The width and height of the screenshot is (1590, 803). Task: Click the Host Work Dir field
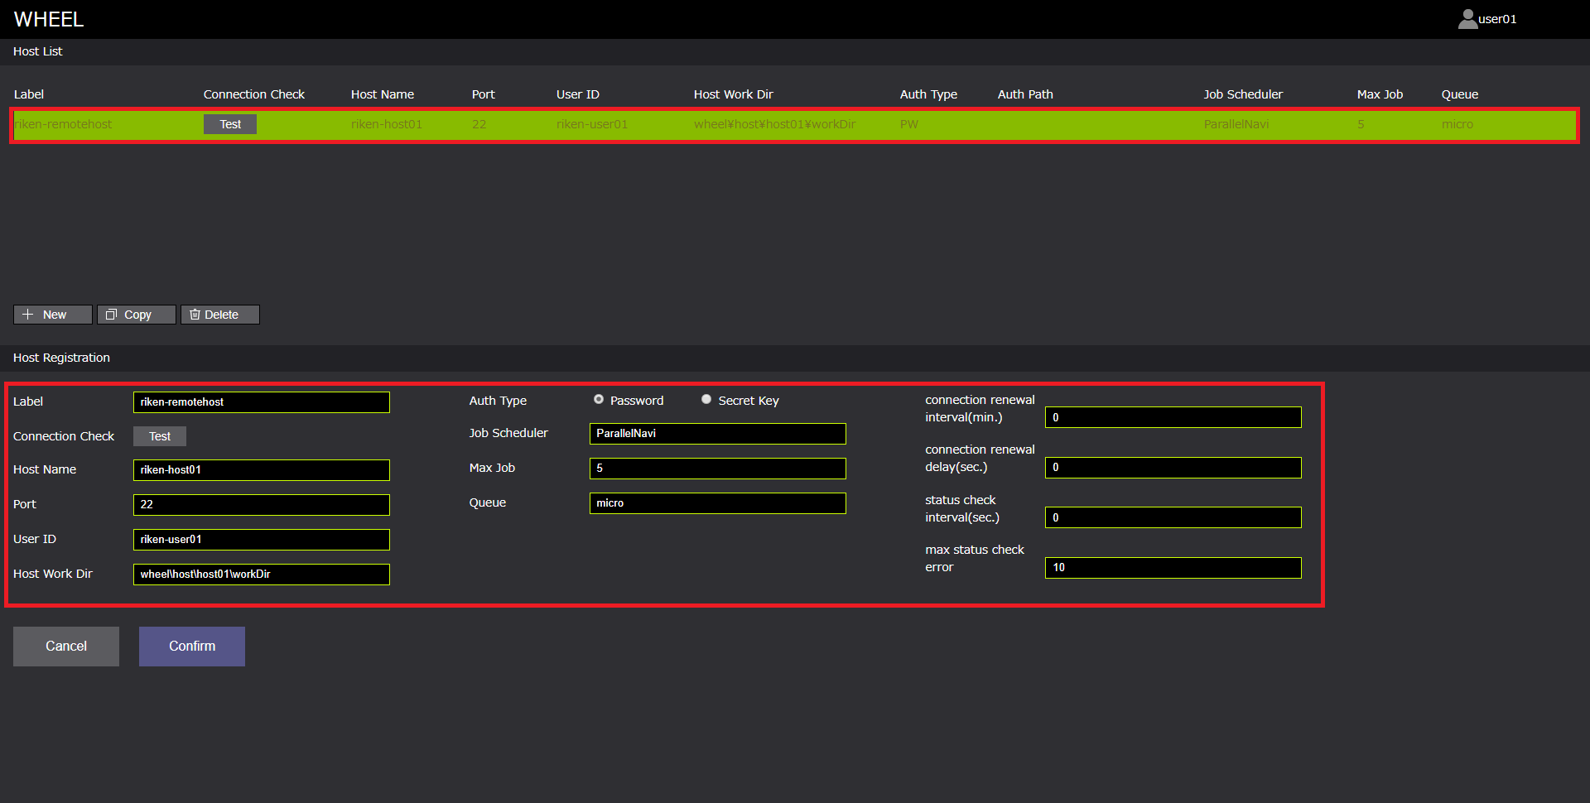261,575
